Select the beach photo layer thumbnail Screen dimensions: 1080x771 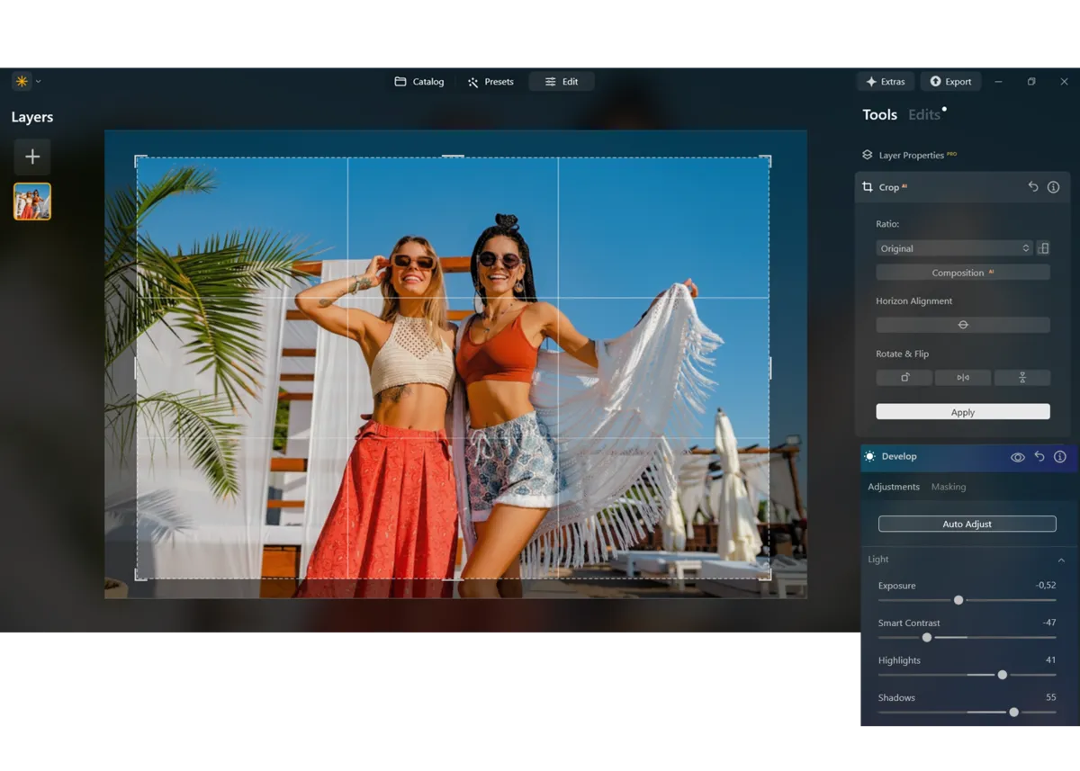click(31, 201)
